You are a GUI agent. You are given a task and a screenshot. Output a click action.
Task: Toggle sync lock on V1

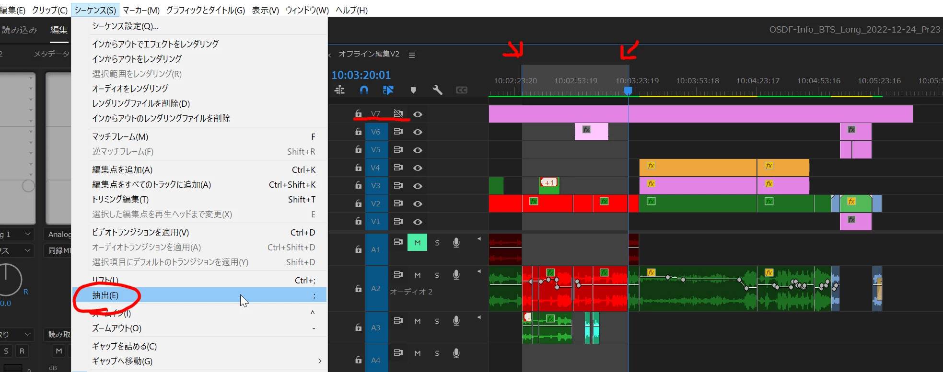(x=398, y=221)
